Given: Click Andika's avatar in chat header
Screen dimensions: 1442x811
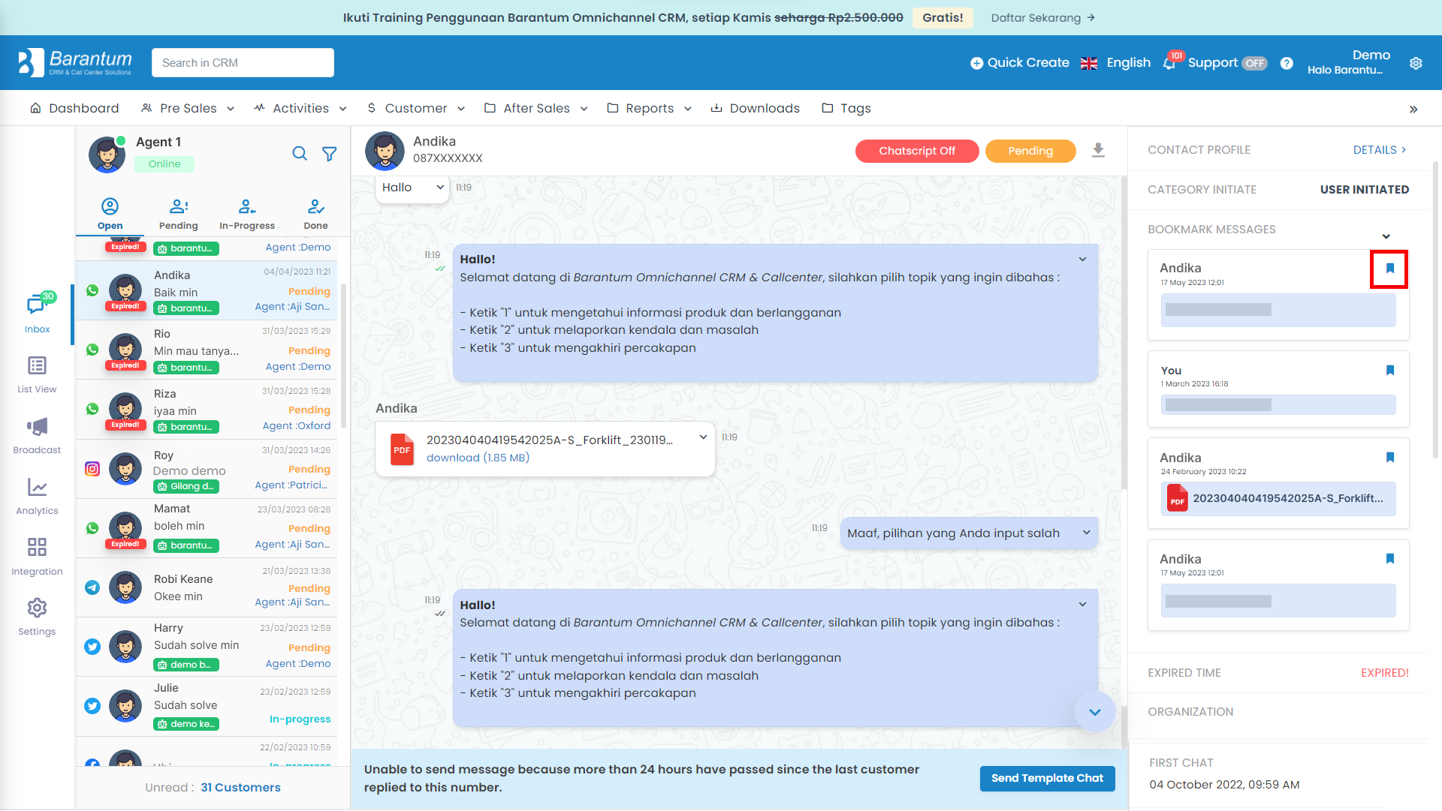Looking at the screenshot, I should tap(385, 151).
